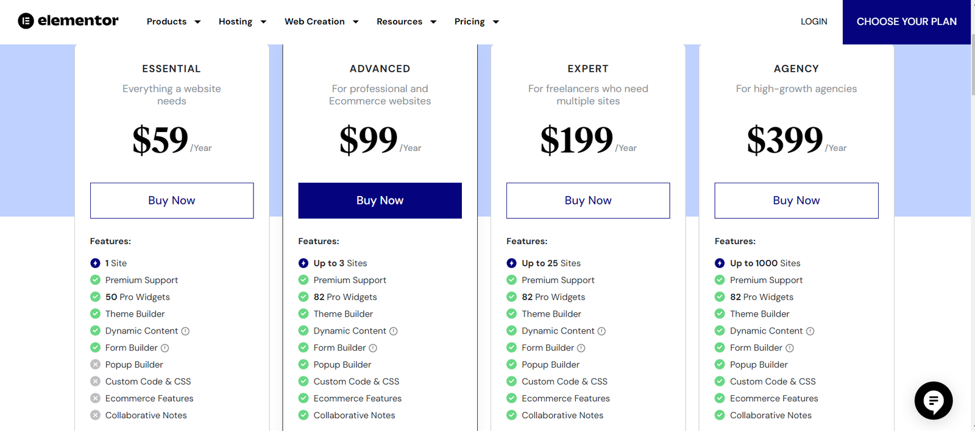Click Buy Now for the Agency plan
This screenshot has height=431, width=975.
pyautogui.click(x=796, y=200)
